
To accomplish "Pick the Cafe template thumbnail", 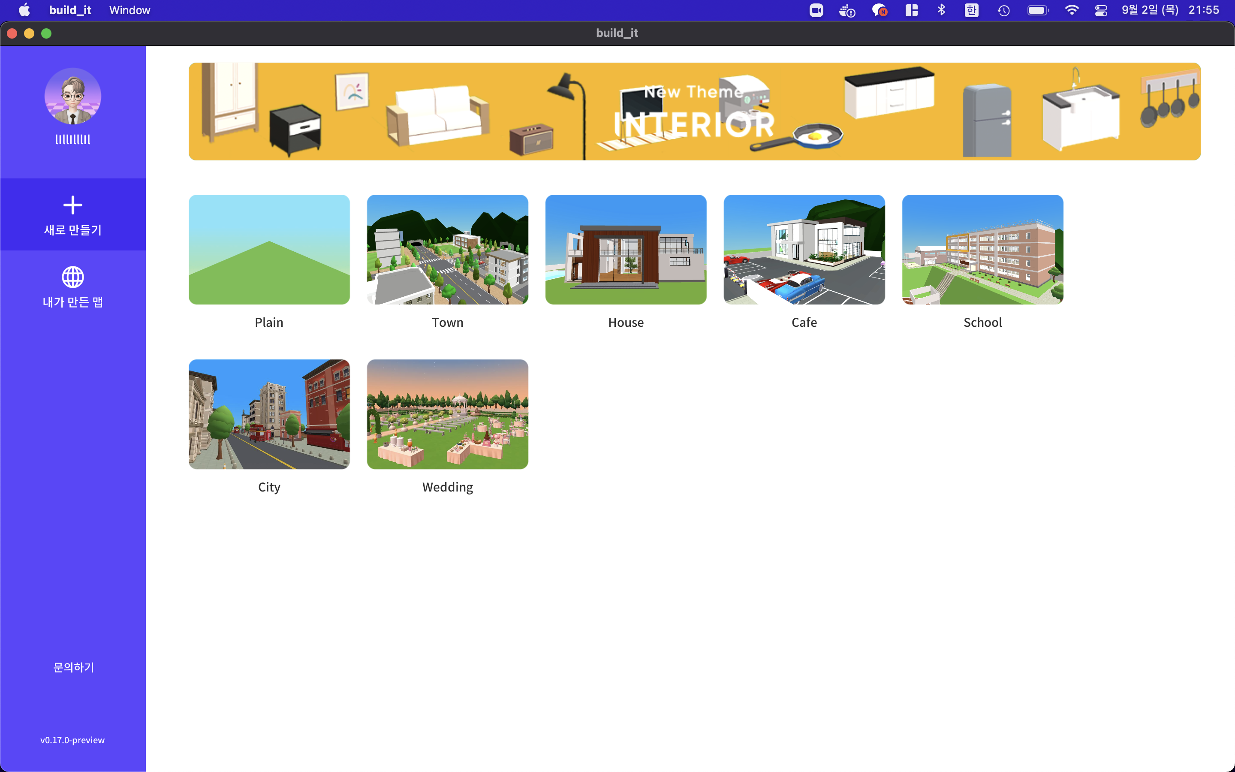I will click(804, 250).
